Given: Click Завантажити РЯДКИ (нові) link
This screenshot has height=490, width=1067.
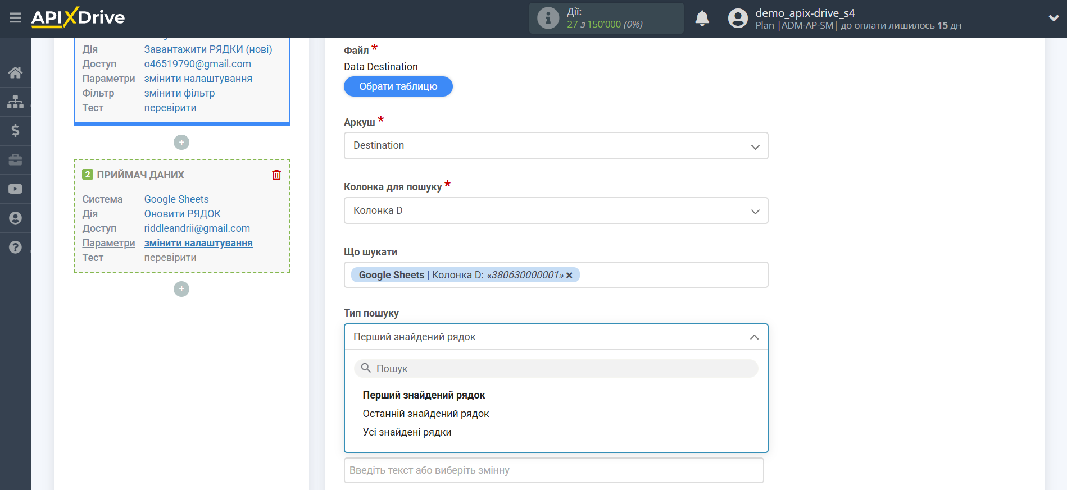Looking at the screenshot, I should click(x=208, y=49).
